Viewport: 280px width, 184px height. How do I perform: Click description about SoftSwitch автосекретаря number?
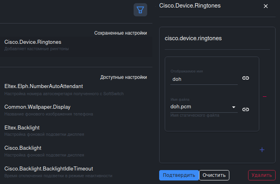(x=64, y=94)
